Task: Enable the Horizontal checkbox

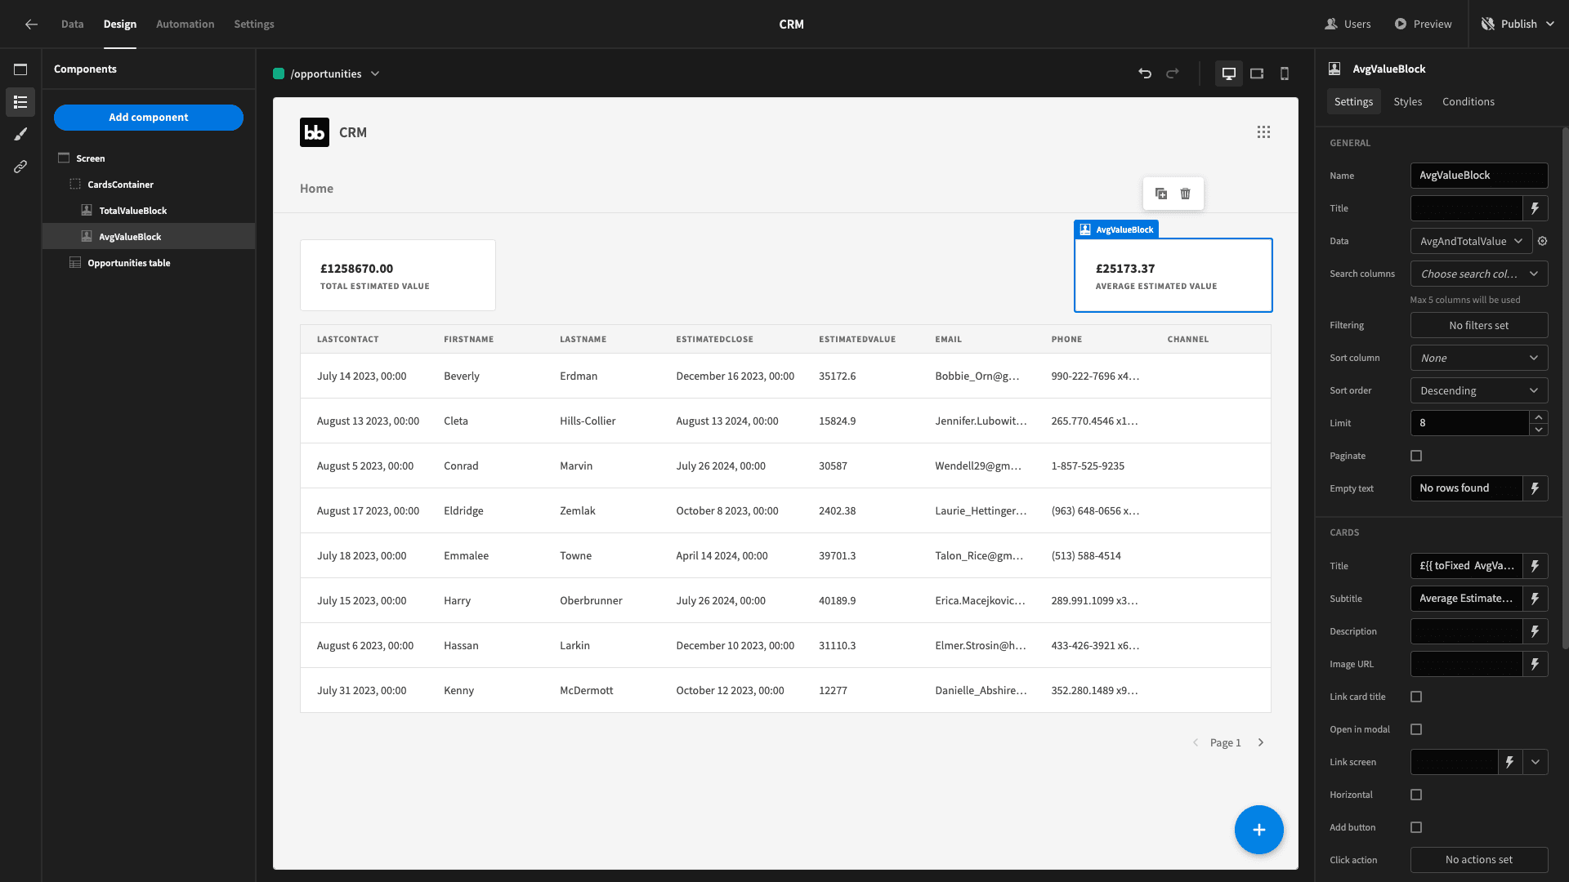Action: click(1416, 795)
